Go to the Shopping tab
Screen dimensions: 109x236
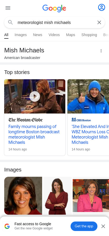pyautogui.click(x=89, y=35)
